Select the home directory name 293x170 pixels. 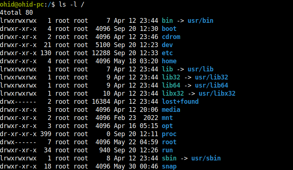pos(169,61)
